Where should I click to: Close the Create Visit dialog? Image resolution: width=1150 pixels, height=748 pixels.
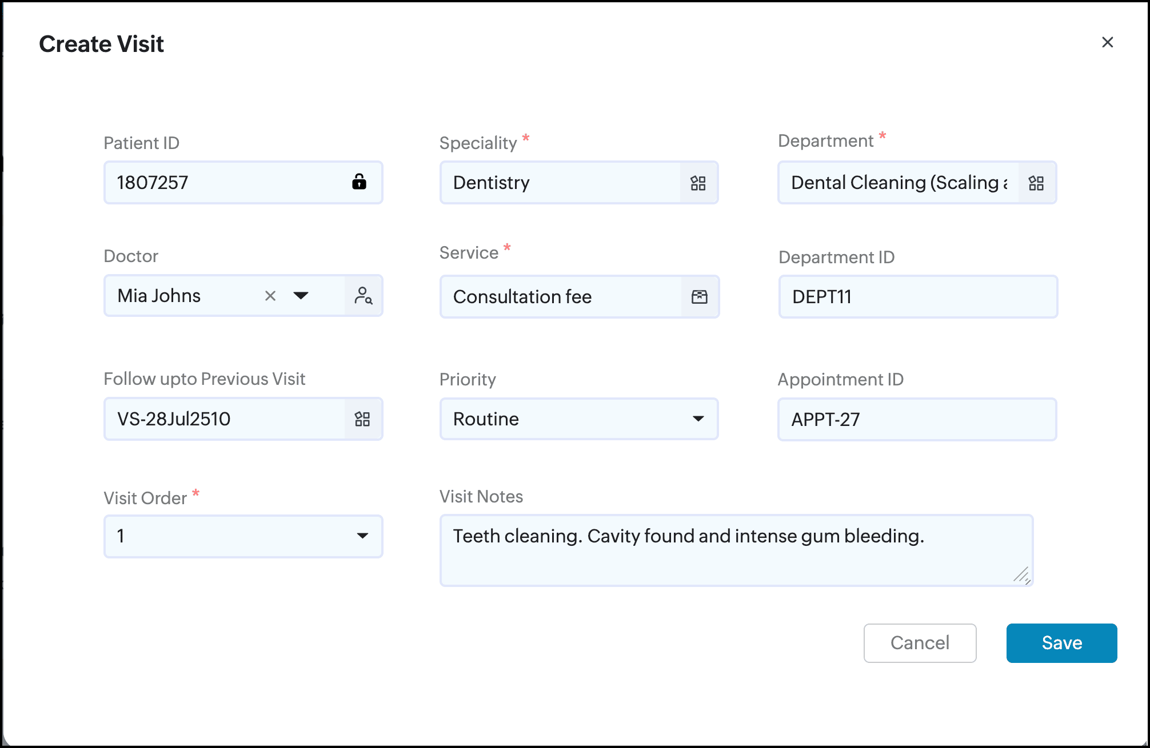1107,42
